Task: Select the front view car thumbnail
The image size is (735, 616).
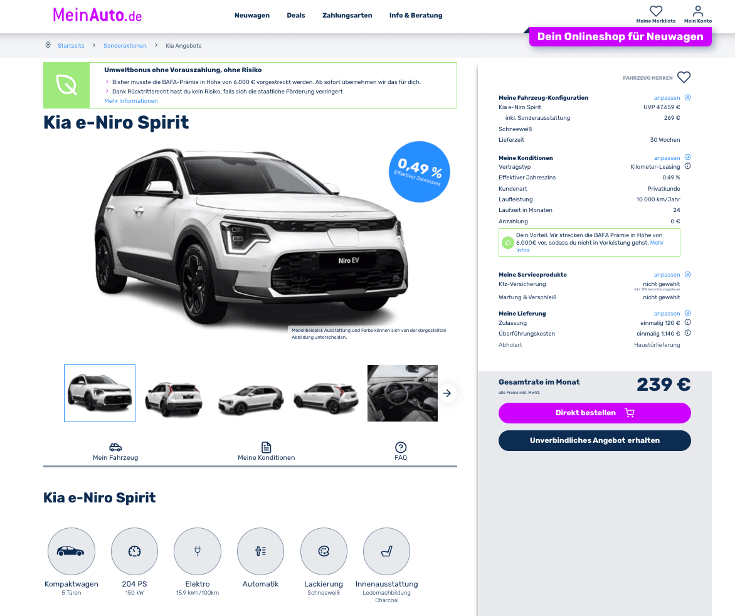Action: [x=100, y=393]
